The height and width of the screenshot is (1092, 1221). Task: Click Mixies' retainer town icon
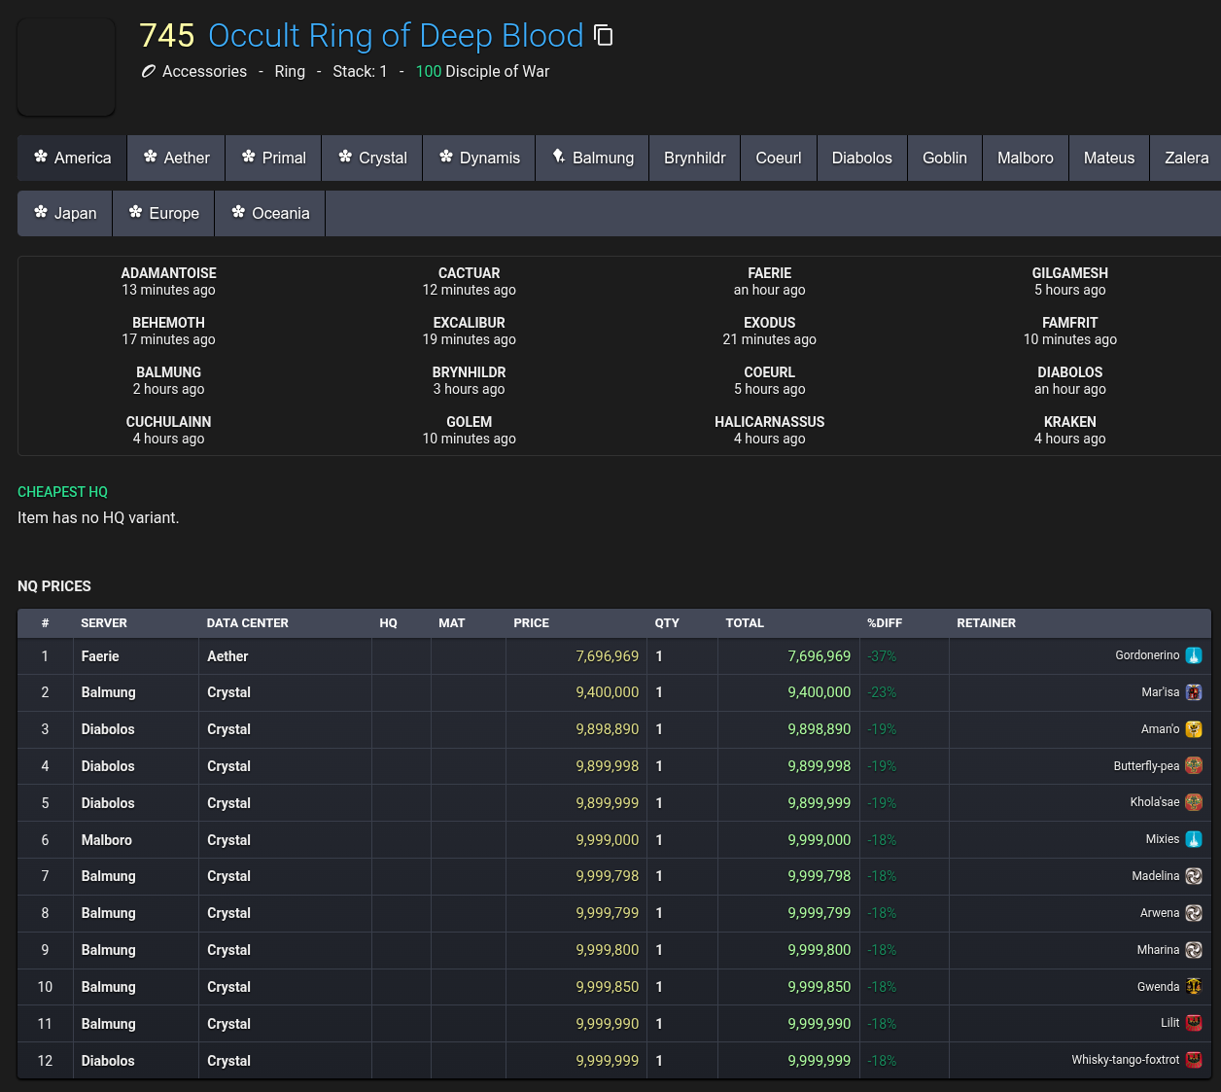[1194, 839]
